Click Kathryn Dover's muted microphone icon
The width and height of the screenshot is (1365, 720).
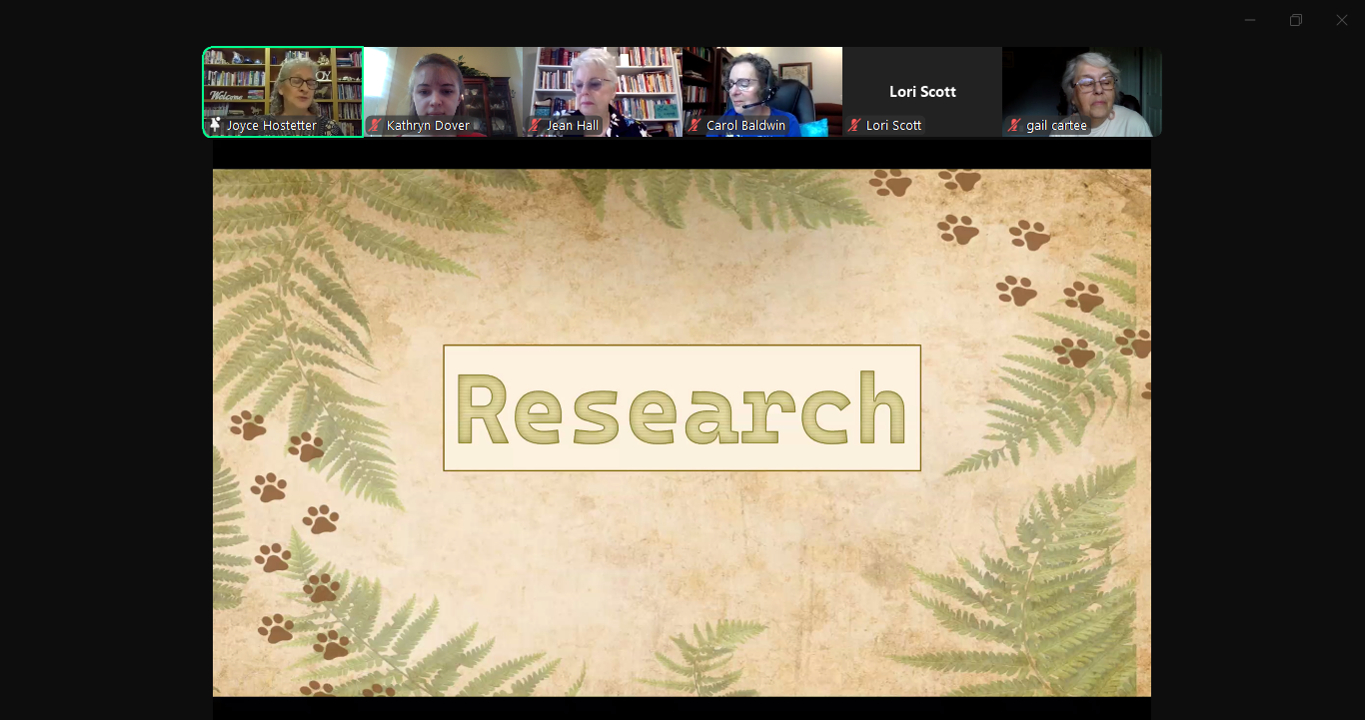pyautogui.click(x=375, y=126)
